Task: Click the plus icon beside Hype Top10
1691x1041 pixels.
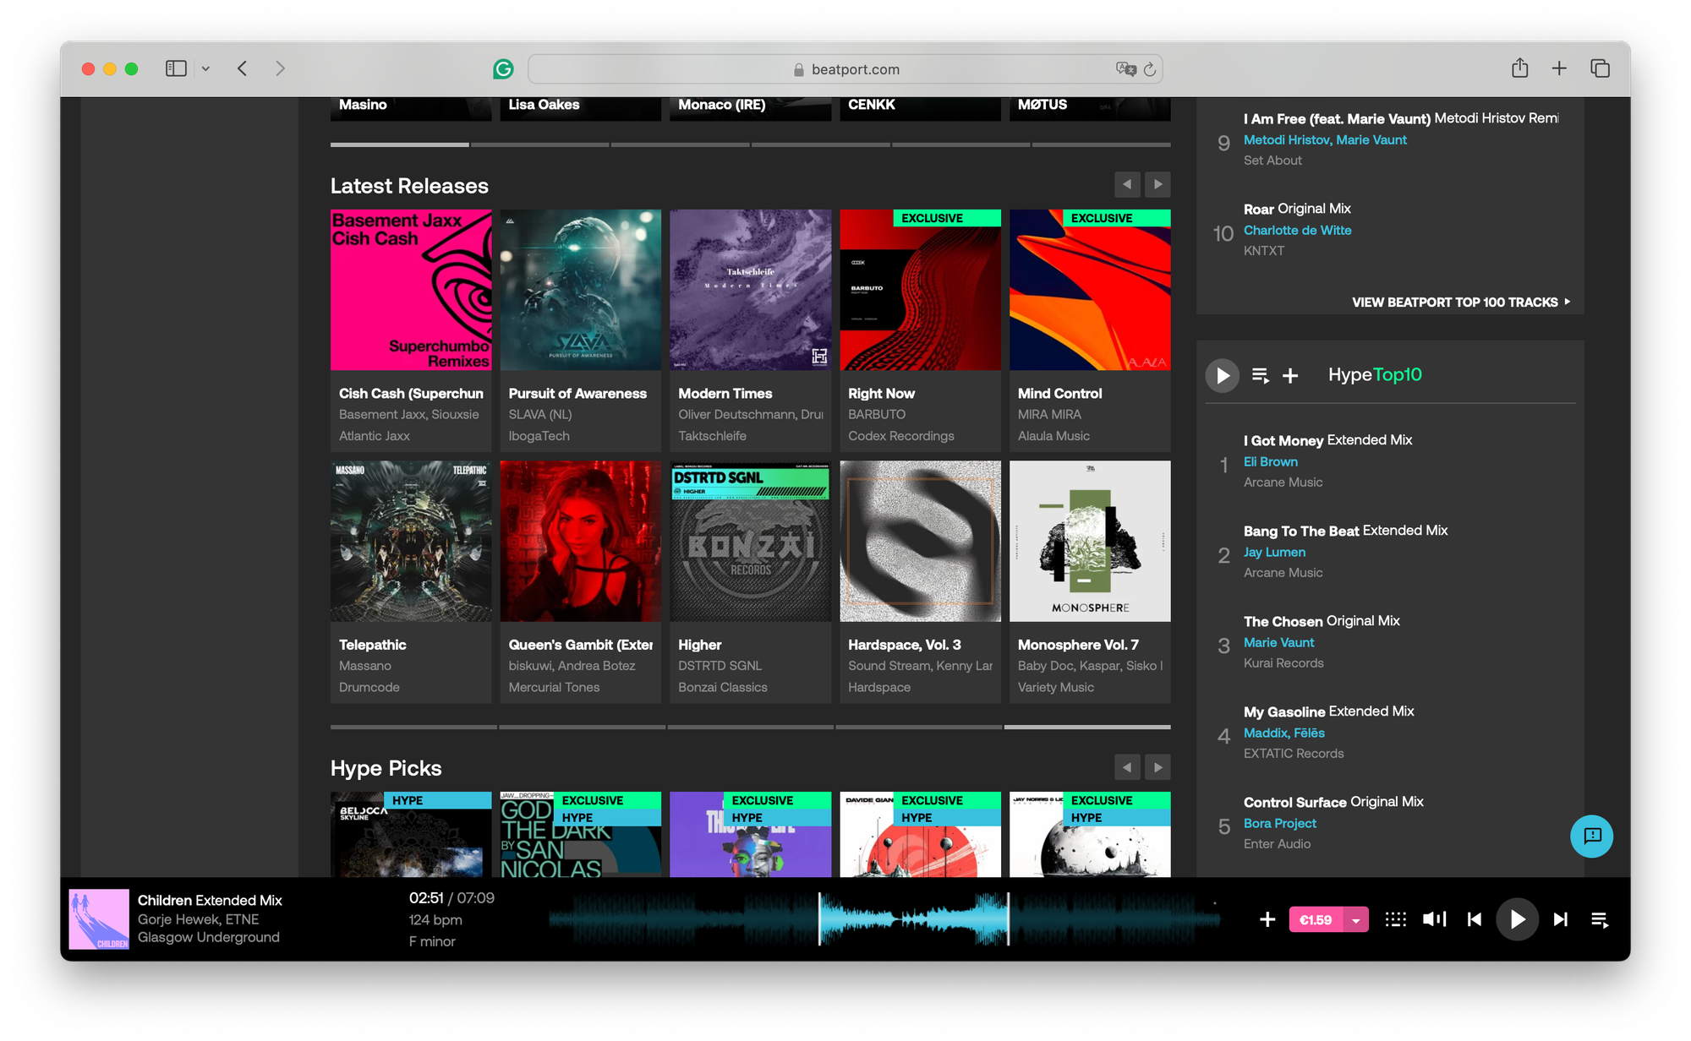Action: (x=1290, y=375)
